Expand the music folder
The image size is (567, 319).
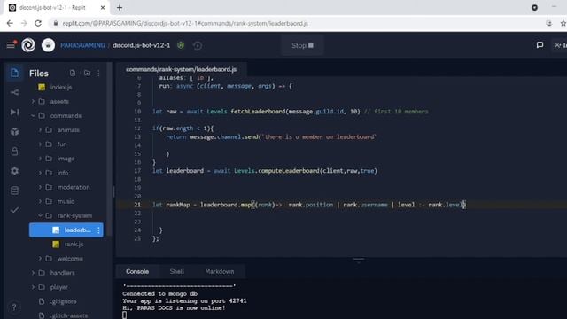coord(40,201)
